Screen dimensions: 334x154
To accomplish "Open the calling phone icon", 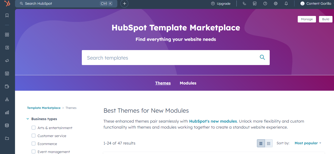I will [244, 3].
